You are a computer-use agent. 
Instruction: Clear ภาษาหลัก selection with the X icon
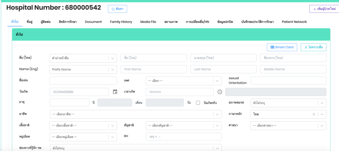(x=314, y=114)
